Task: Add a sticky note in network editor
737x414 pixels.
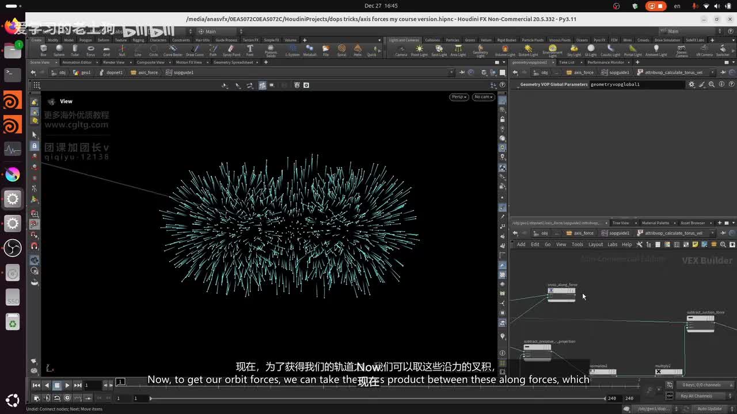Action: coord(695,244)
